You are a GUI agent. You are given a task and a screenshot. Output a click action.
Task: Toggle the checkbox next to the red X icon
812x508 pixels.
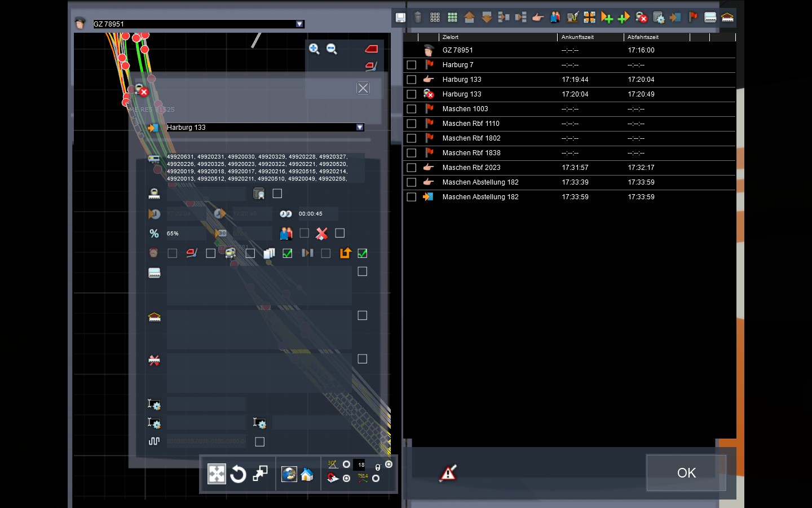pyautogui.click(x=339, y=233)
